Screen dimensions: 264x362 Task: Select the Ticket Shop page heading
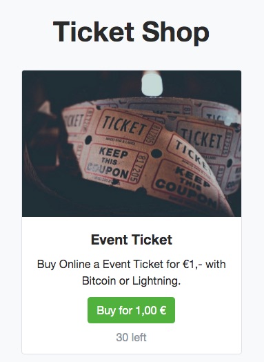click(131, 32)
